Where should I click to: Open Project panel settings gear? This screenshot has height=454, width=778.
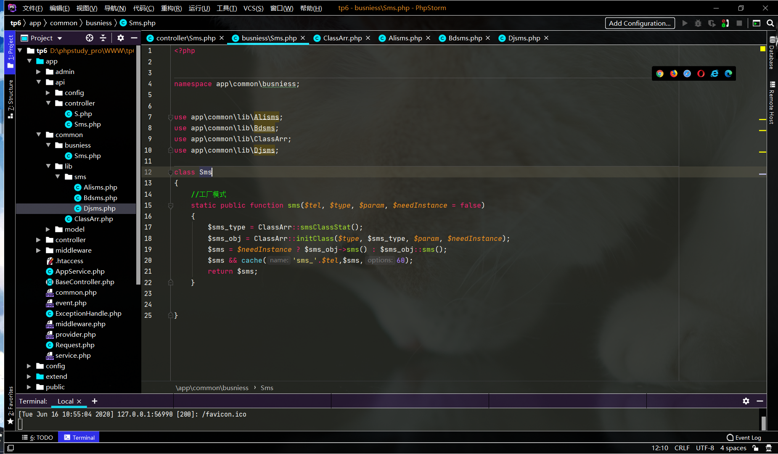click(121, 38)
